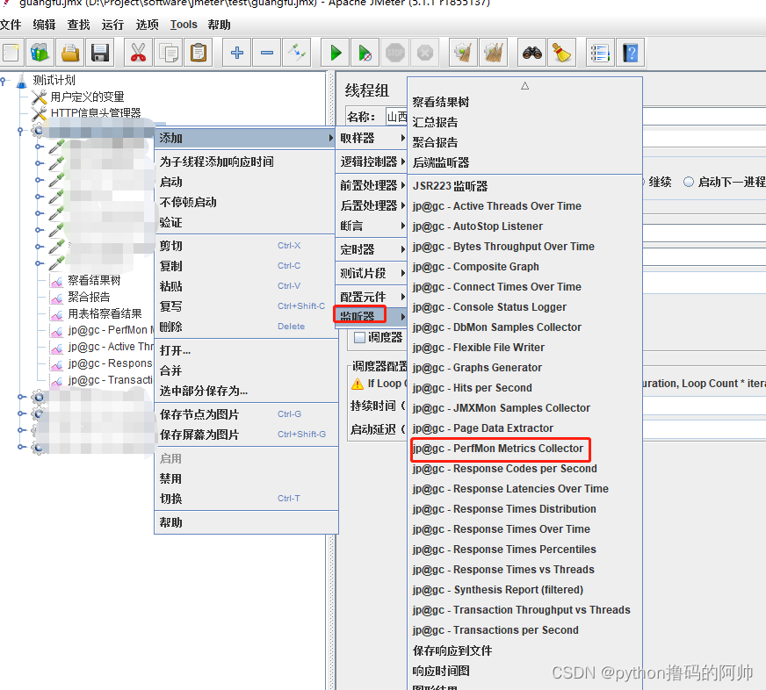Open 后置处理器 submenu

pos(372,205)
